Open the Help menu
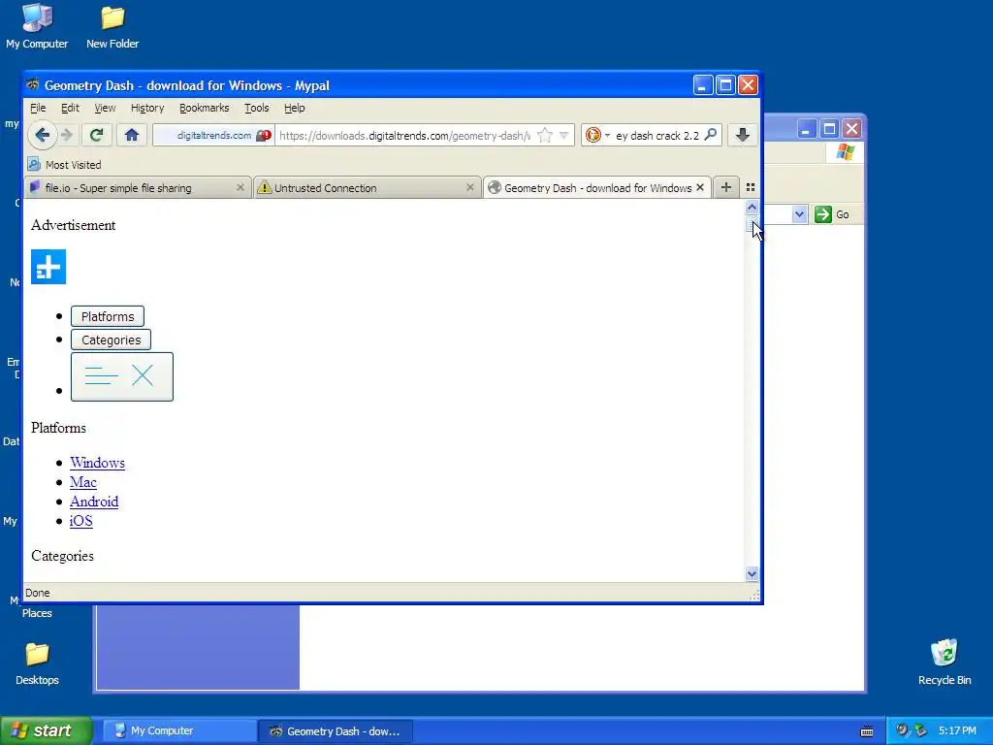 point(295,108)
